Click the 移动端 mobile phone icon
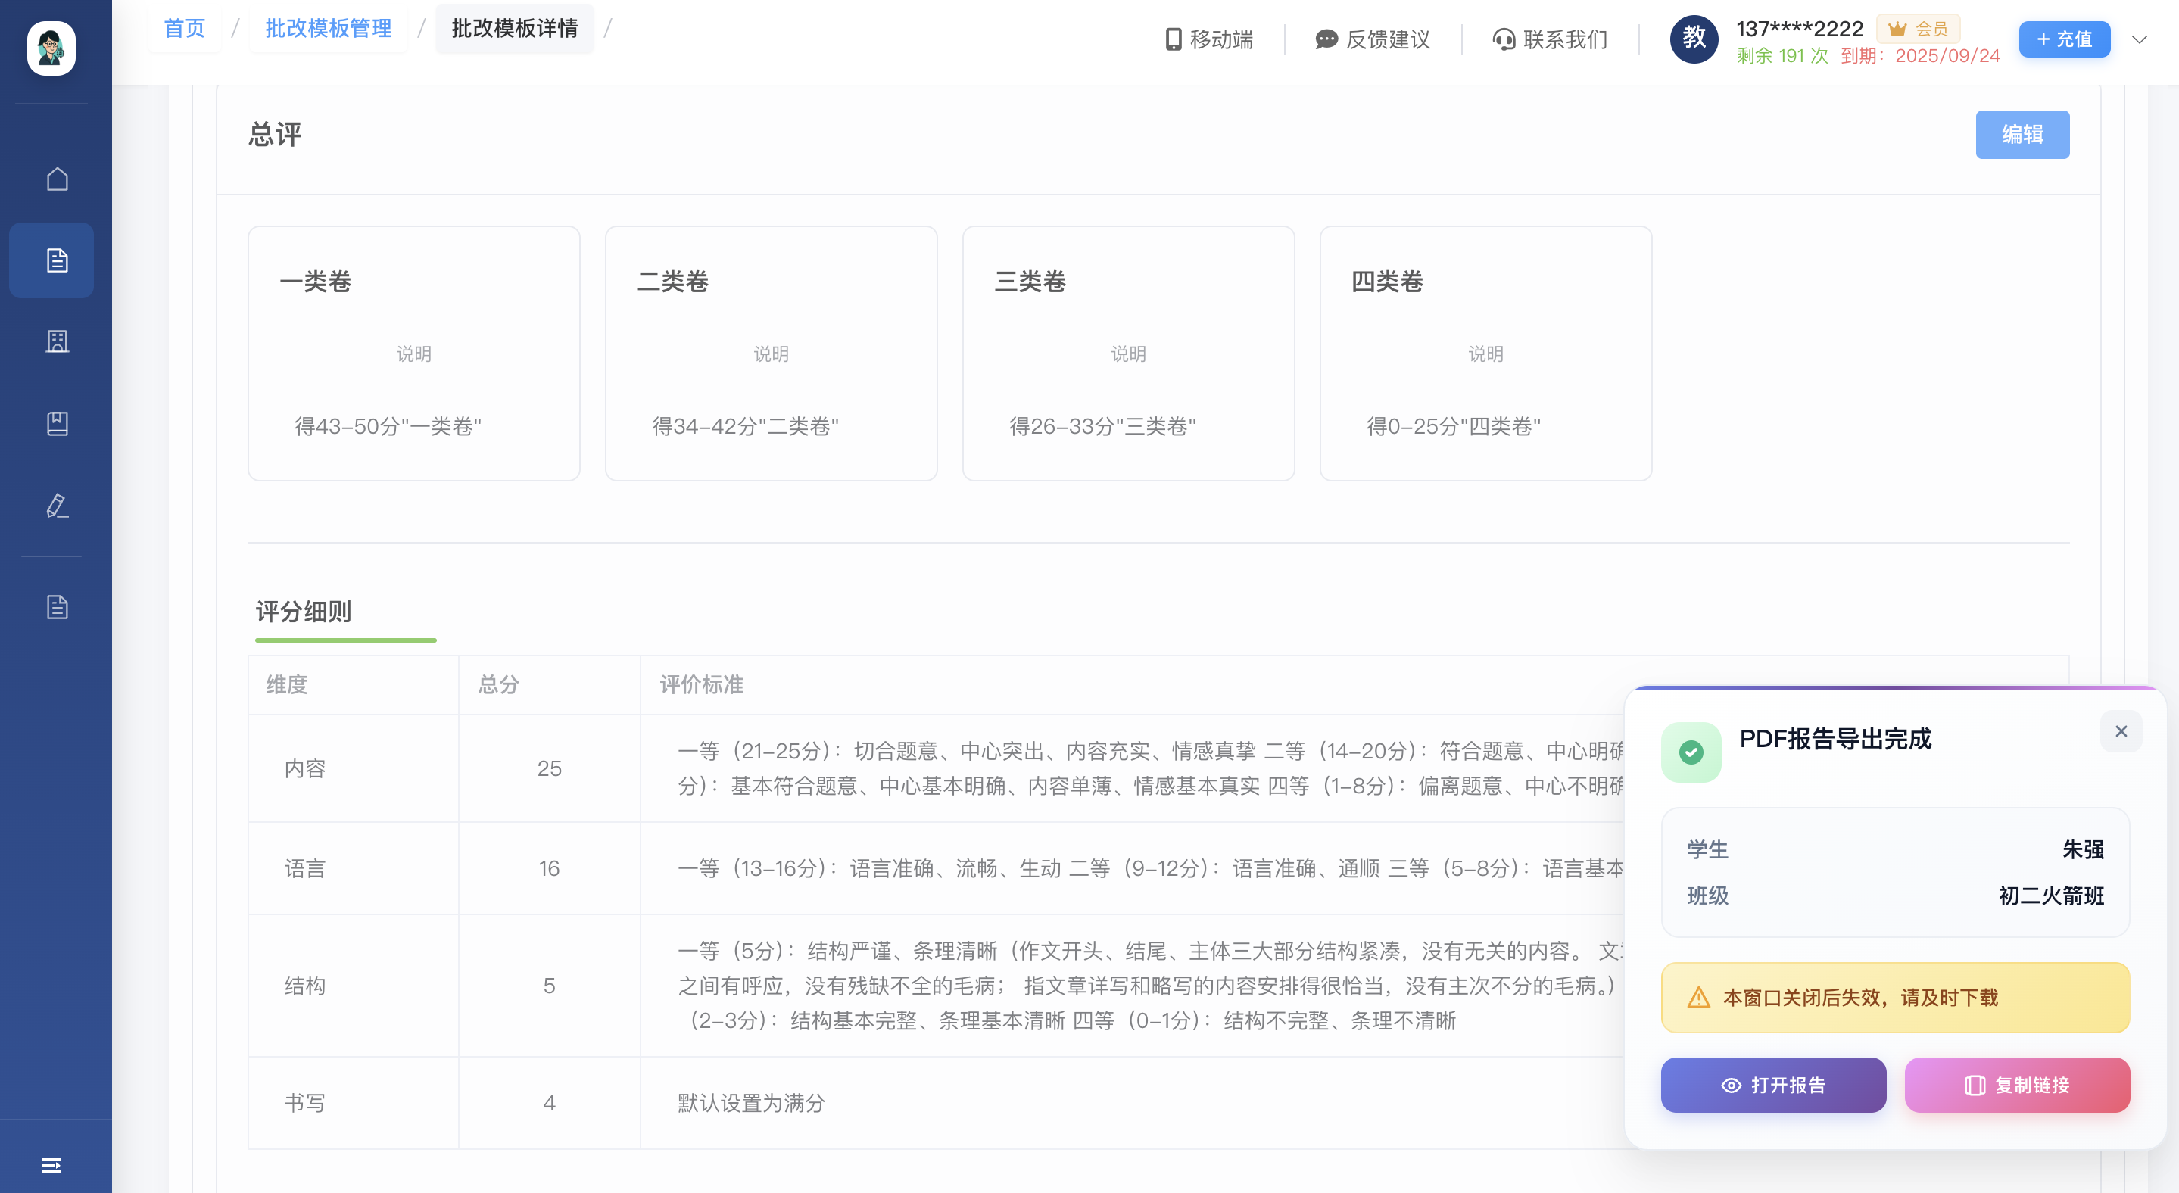This screenshot has height=1193, width=2179. 1174,39
